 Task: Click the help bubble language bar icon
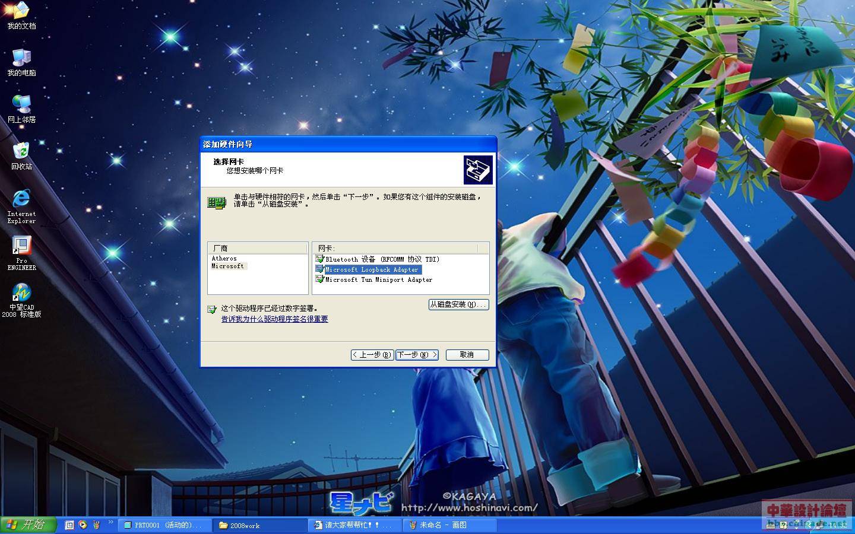coord(783,525)
